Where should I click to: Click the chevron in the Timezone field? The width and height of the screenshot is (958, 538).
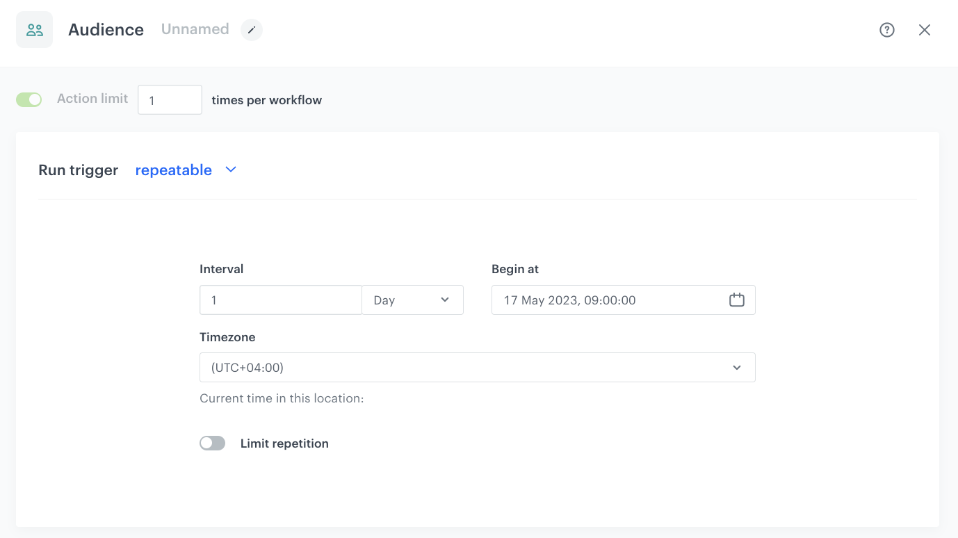736,368
